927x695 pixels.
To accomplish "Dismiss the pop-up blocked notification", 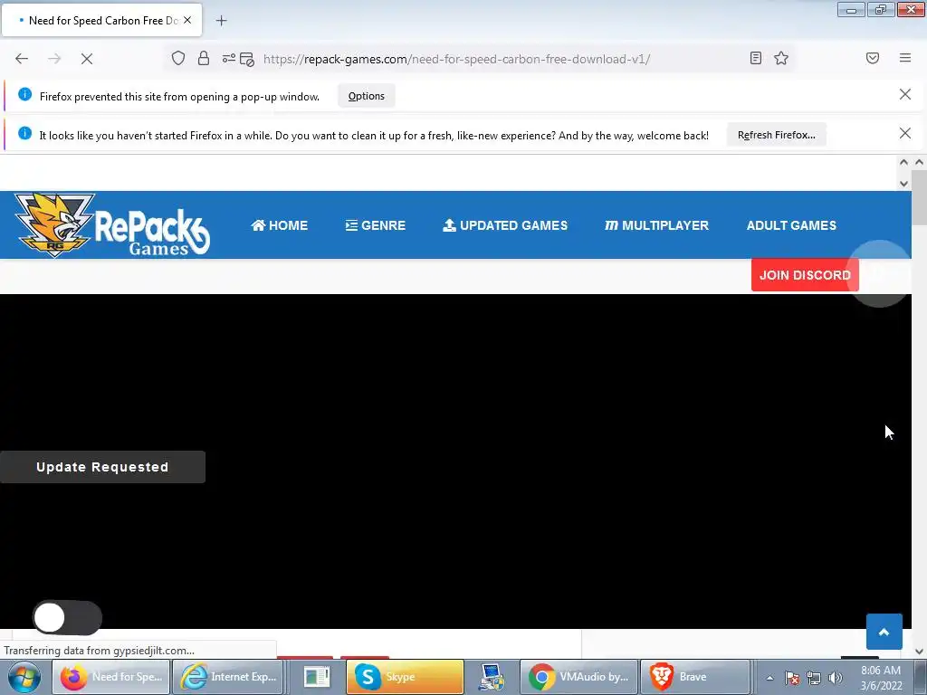I will coord(904,94).
